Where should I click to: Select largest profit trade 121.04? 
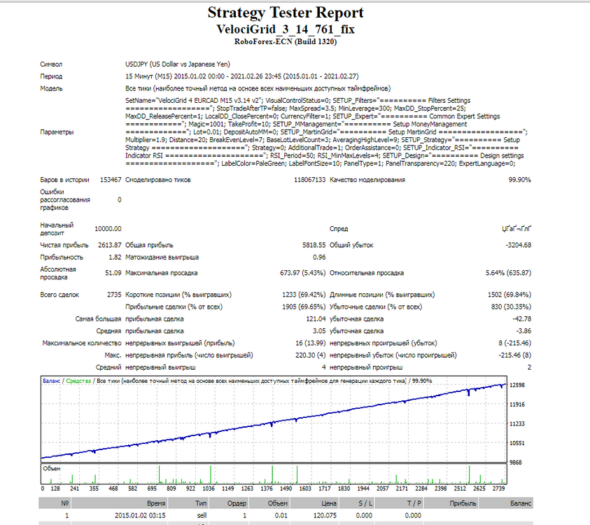pos(316,318)
